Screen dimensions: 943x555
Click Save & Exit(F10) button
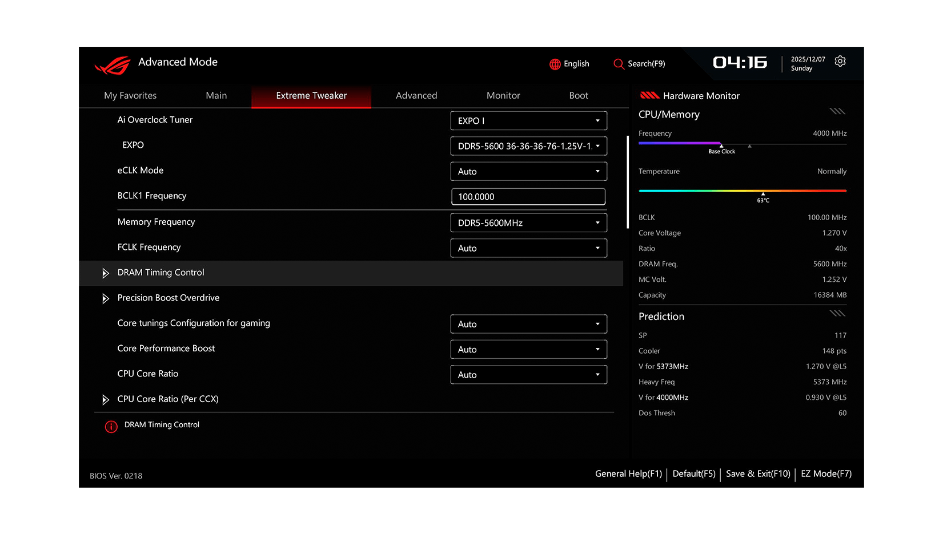758,474
